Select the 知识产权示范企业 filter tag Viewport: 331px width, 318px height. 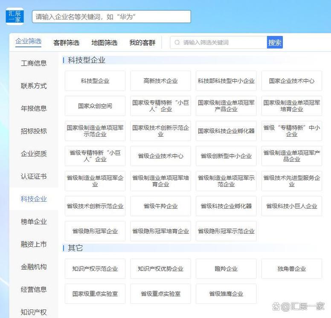coord(95,269)
